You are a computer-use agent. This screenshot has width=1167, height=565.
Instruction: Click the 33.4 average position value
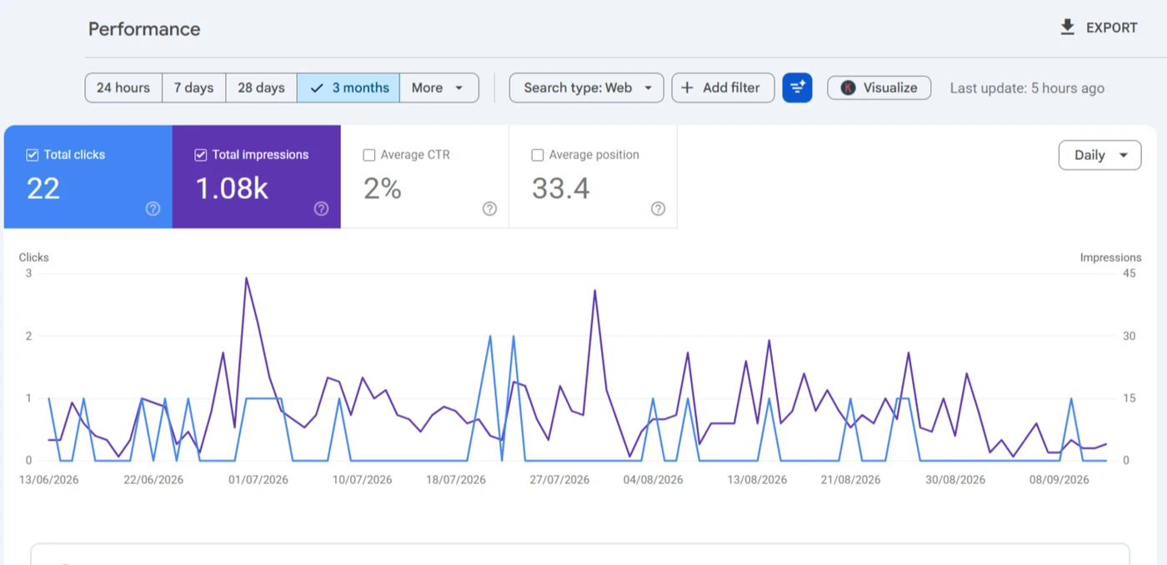561,188
